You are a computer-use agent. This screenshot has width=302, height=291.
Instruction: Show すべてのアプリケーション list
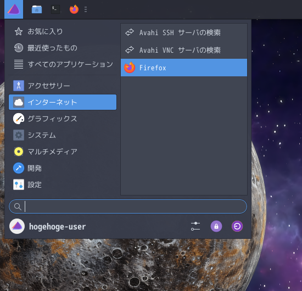(x=63, y=64)
